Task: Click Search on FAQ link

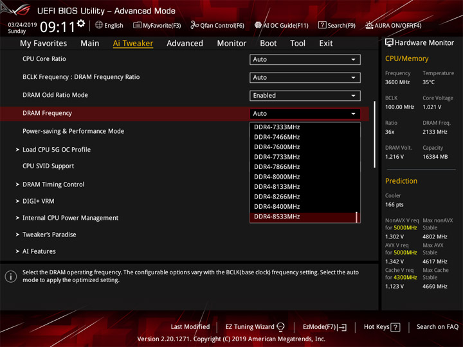Action: click(x=437, y=327)
